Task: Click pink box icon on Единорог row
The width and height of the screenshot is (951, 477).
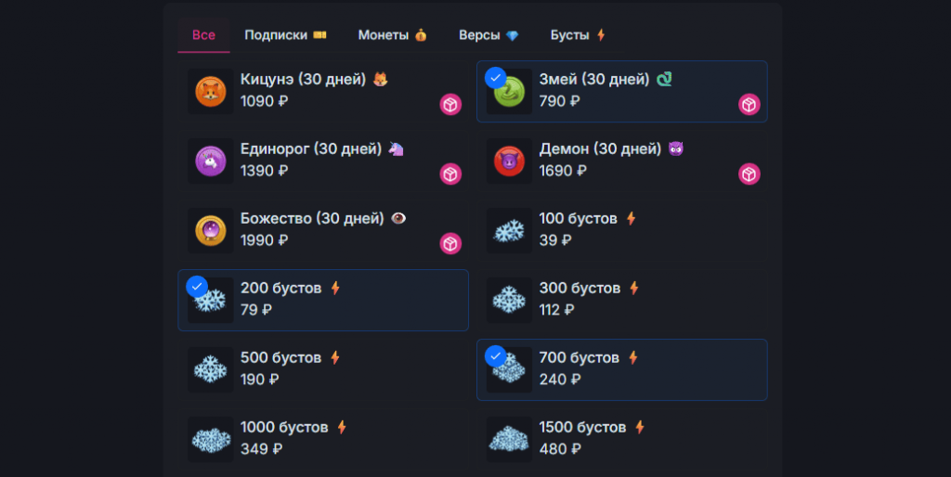Action: 450,174
